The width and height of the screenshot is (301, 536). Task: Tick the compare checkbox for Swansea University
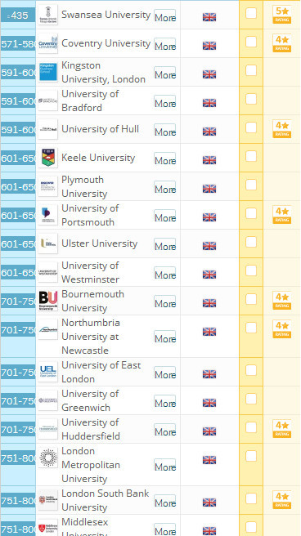[251, 13]
